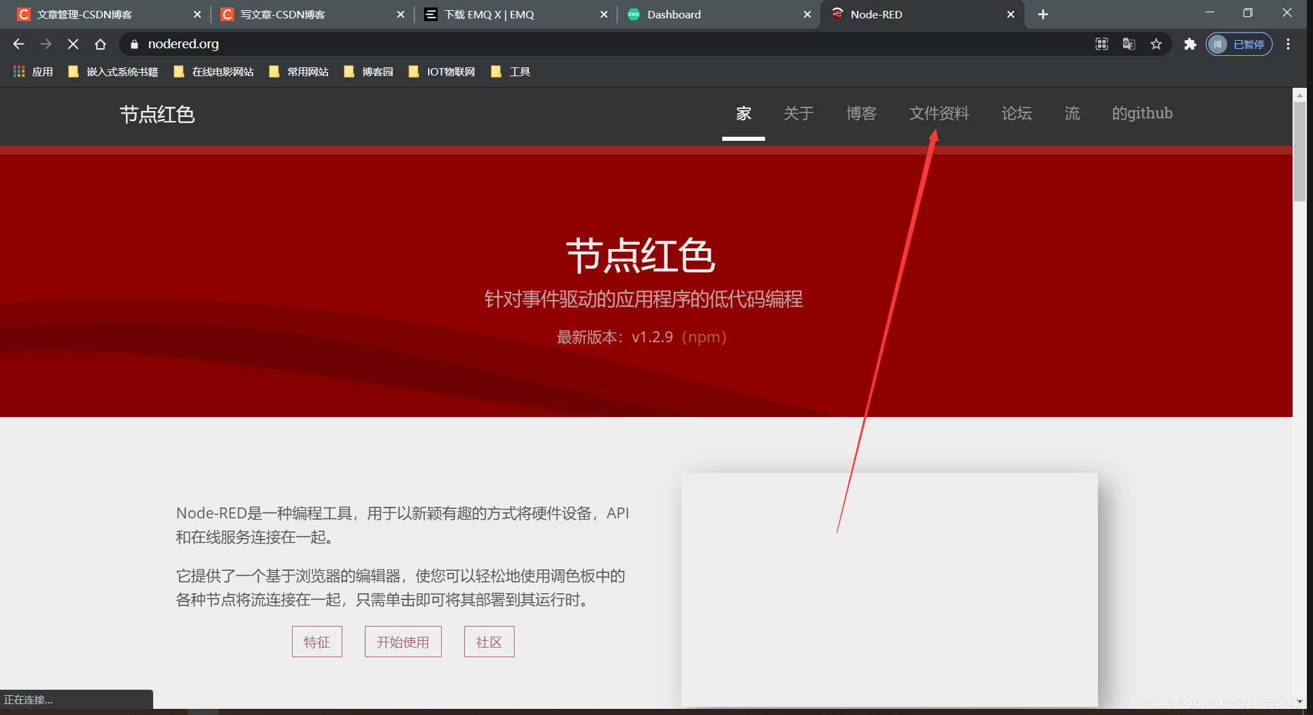Close the Node-RED tab
Image resolution: width=1313 pixels, height=715 pixels.
tap(1011, 14)
